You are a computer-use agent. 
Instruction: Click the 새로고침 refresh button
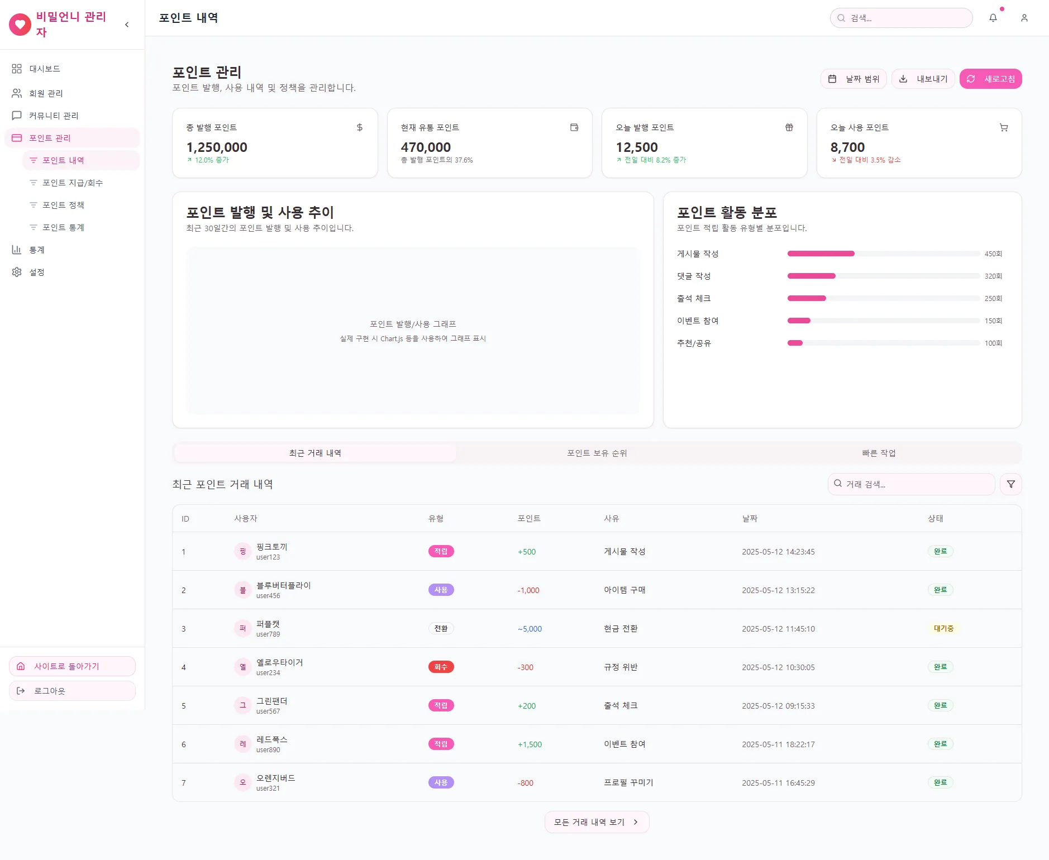pos(991,79)
